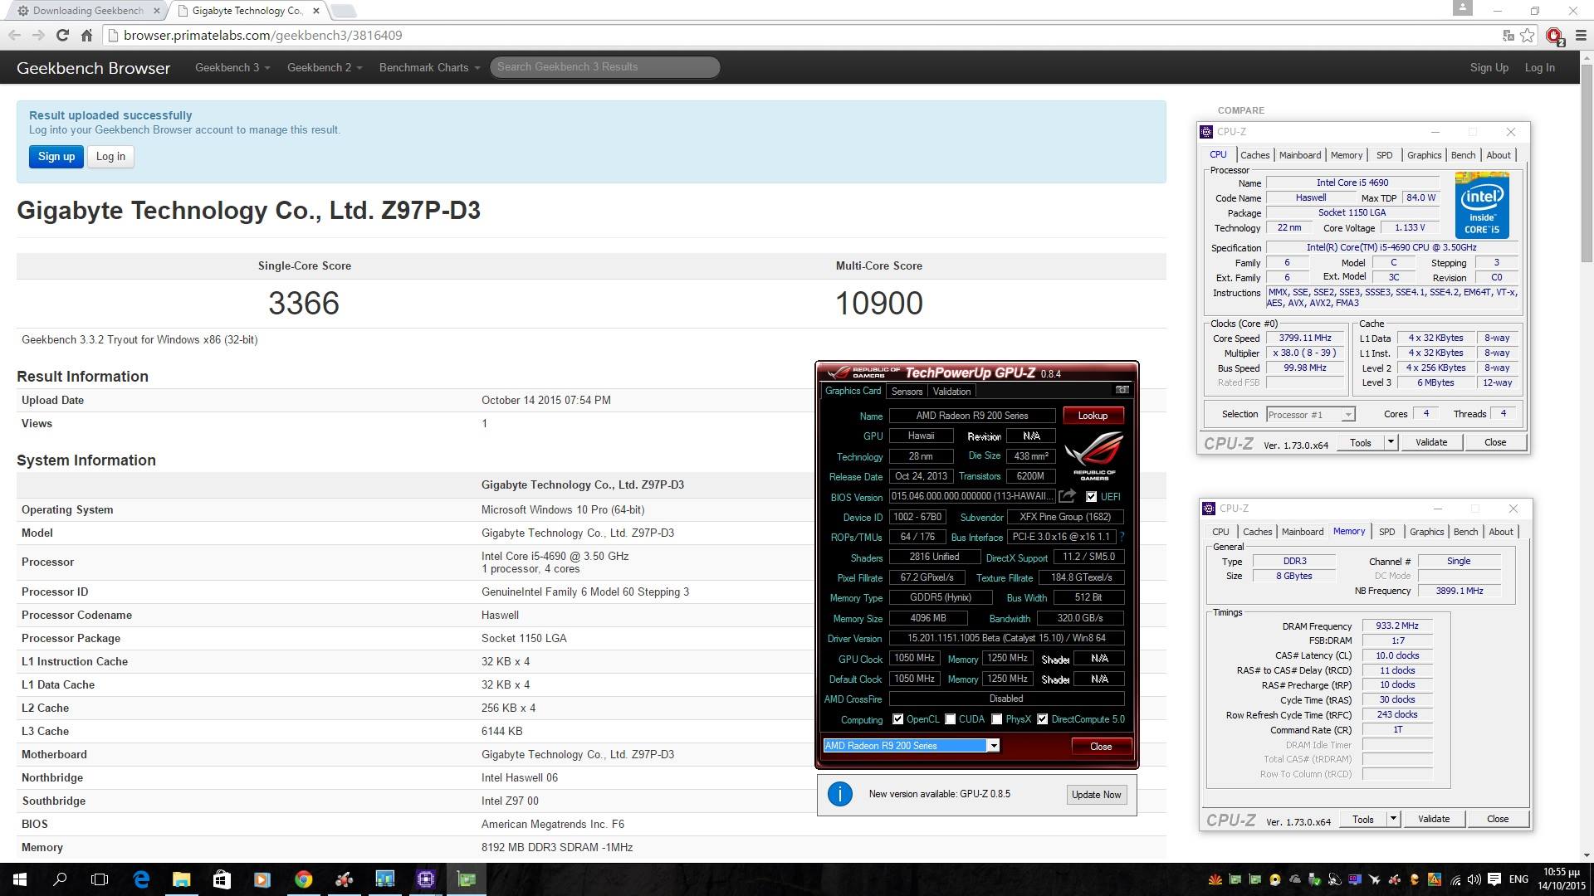Click the Bus Interface question mark icon
The width and height of the screenshot is (1594, 896).
1122,537
